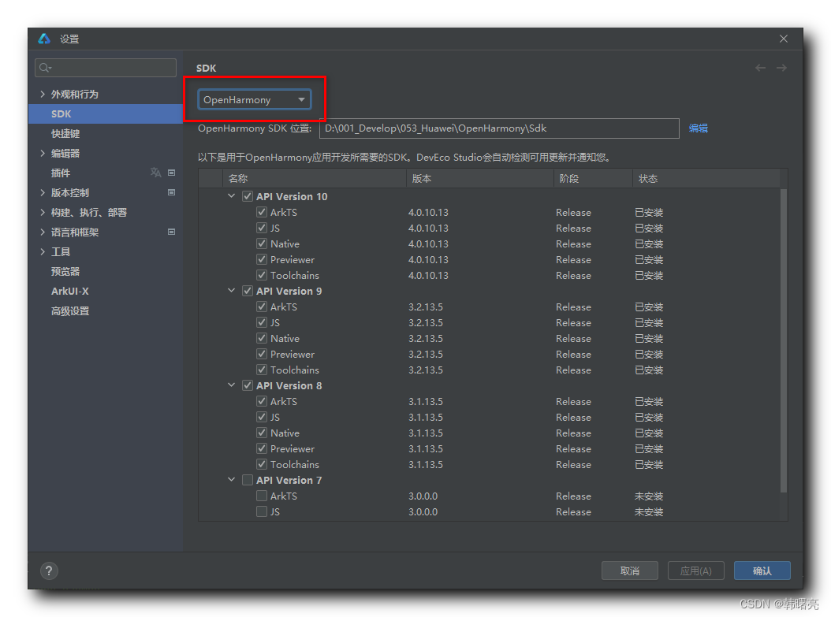831x617 pixels.
Task: Collapse the API Version 8 group
Action: (x=232, y=385)
